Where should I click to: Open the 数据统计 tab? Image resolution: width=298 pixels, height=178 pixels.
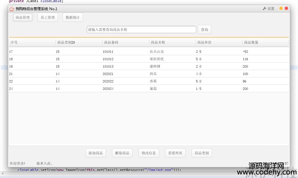coord(73,18)
